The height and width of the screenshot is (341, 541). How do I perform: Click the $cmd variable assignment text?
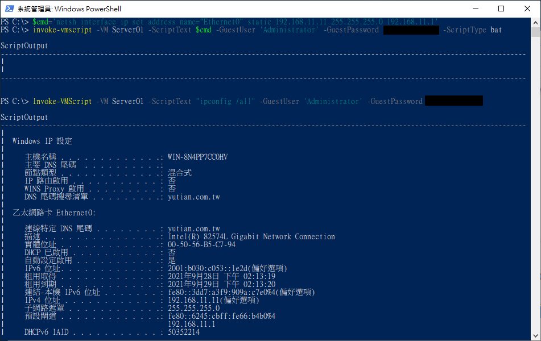pos(236,22)
